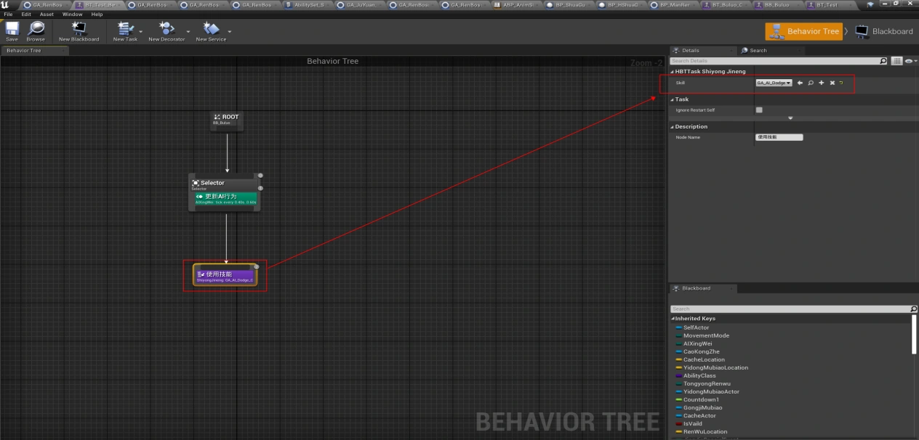
Task: Expand advanced Task properties arrow
Action: (790, 118)
